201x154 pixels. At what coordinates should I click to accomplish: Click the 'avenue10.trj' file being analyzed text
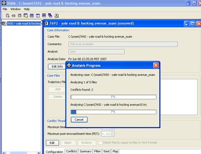(x=108, y=105)
